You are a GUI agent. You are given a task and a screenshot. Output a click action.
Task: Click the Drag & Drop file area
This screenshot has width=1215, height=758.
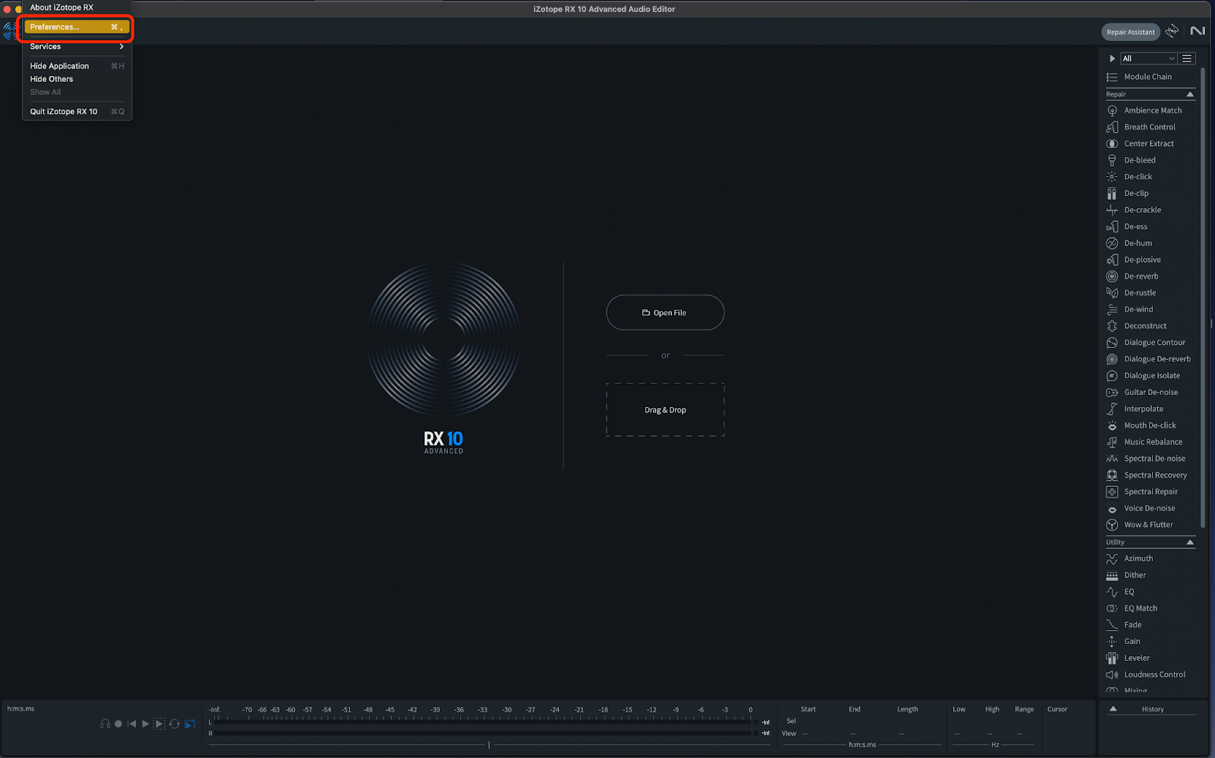pos(665,409)
